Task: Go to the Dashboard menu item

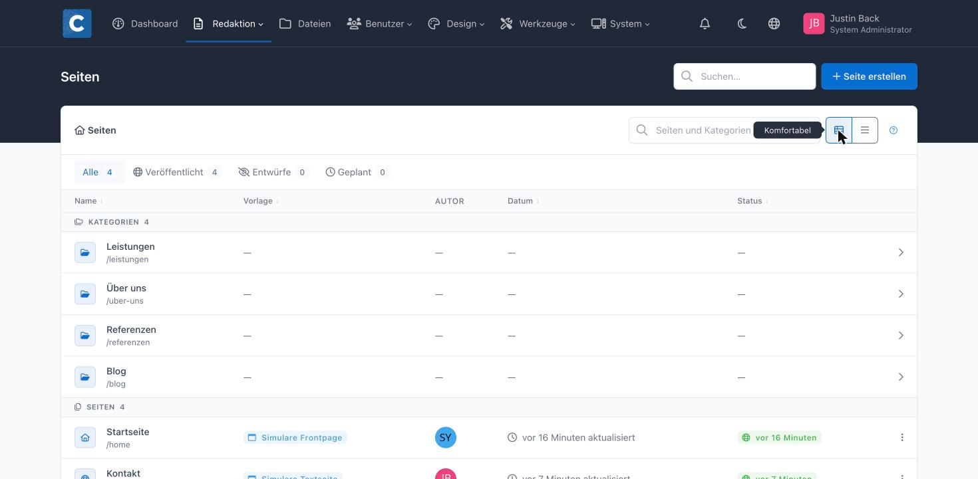Action: (145, 23)
